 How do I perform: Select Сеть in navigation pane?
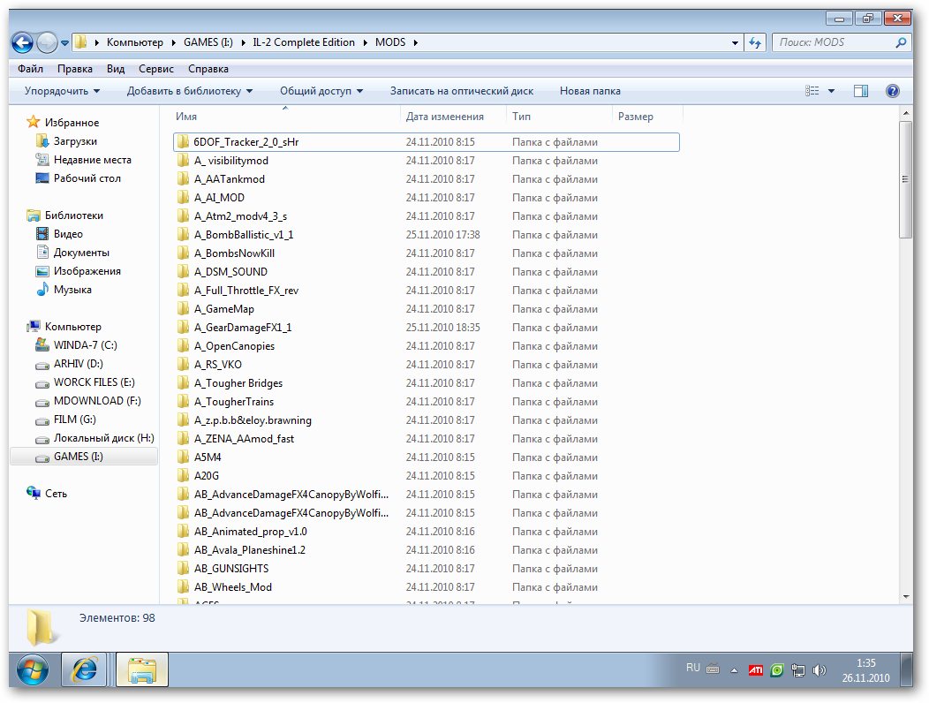[56, 493]
